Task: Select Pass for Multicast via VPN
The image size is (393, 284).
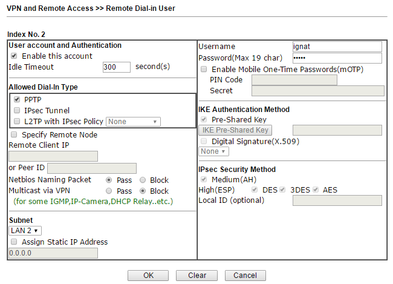Action: (109, 191)
